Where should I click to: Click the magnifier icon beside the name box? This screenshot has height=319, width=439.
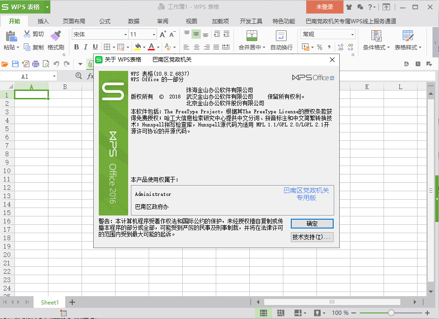[79, 76]
